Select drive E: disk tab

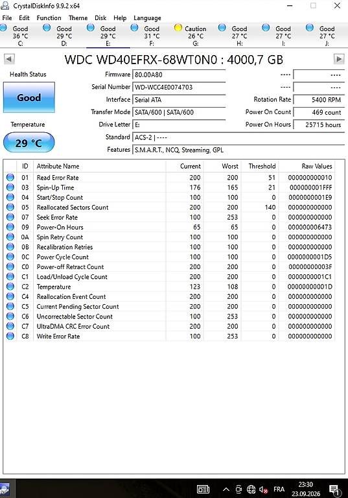108,36
